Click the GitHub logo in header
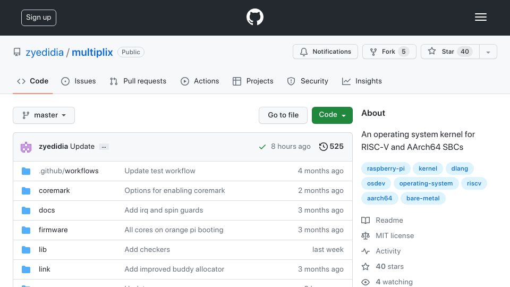The height and width of the screenshot is (287, 510). (254, 17)
